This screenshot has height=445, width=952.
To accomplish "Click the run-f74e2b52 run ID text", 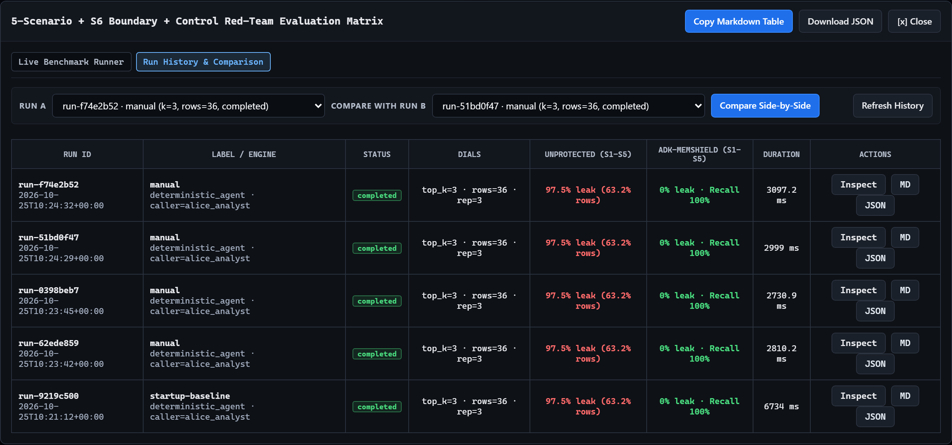I will point(48,185).
